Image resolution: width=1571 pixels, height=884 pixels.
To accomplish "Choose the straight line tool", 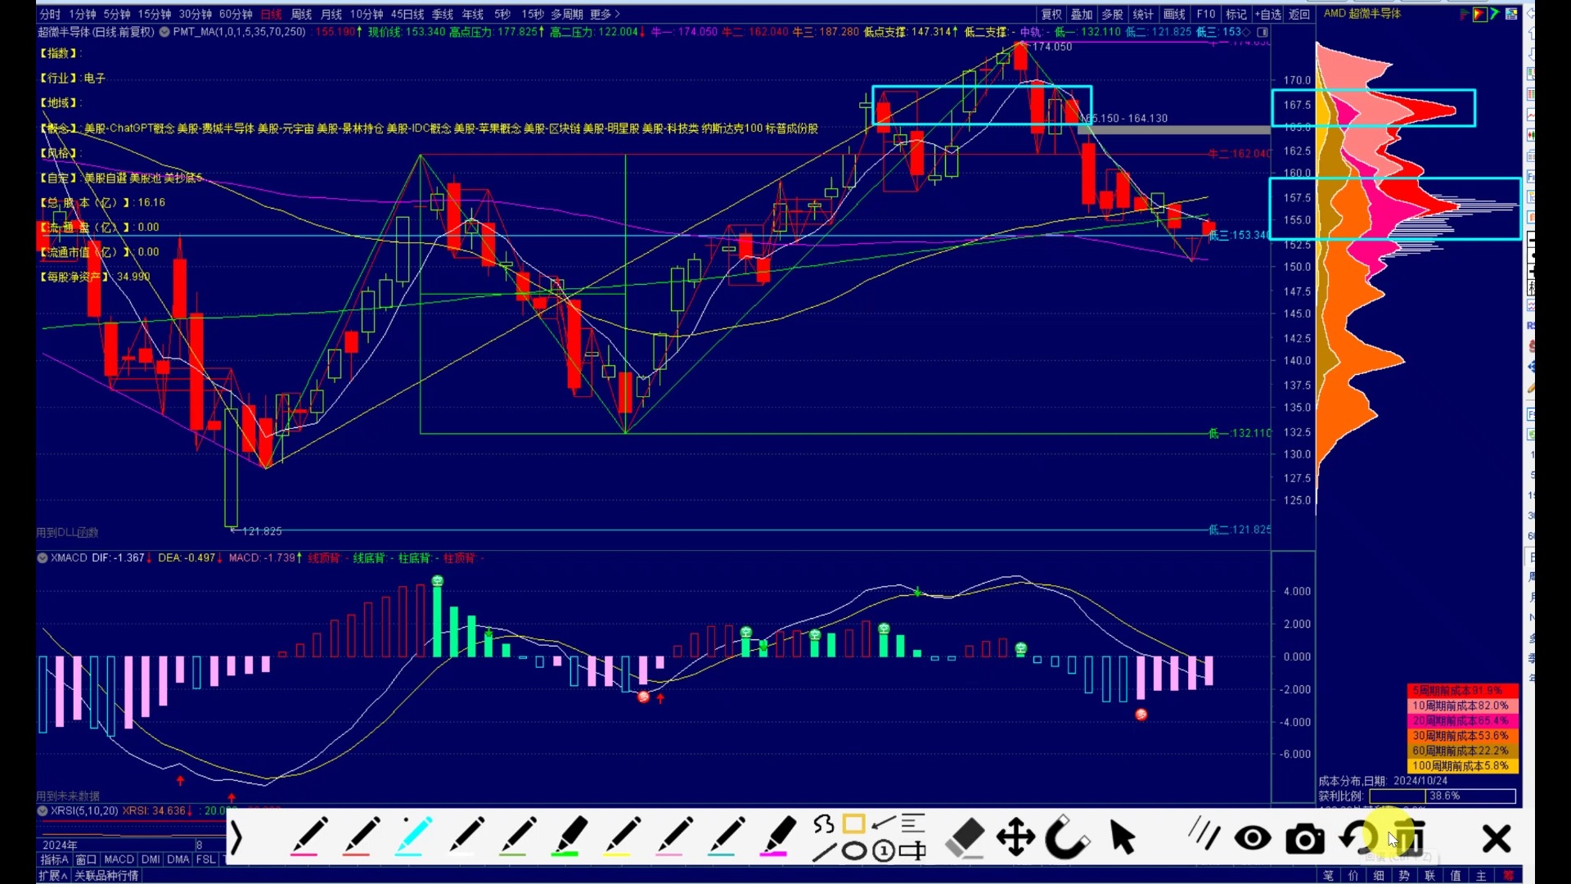I will click(x=824, y=852).
